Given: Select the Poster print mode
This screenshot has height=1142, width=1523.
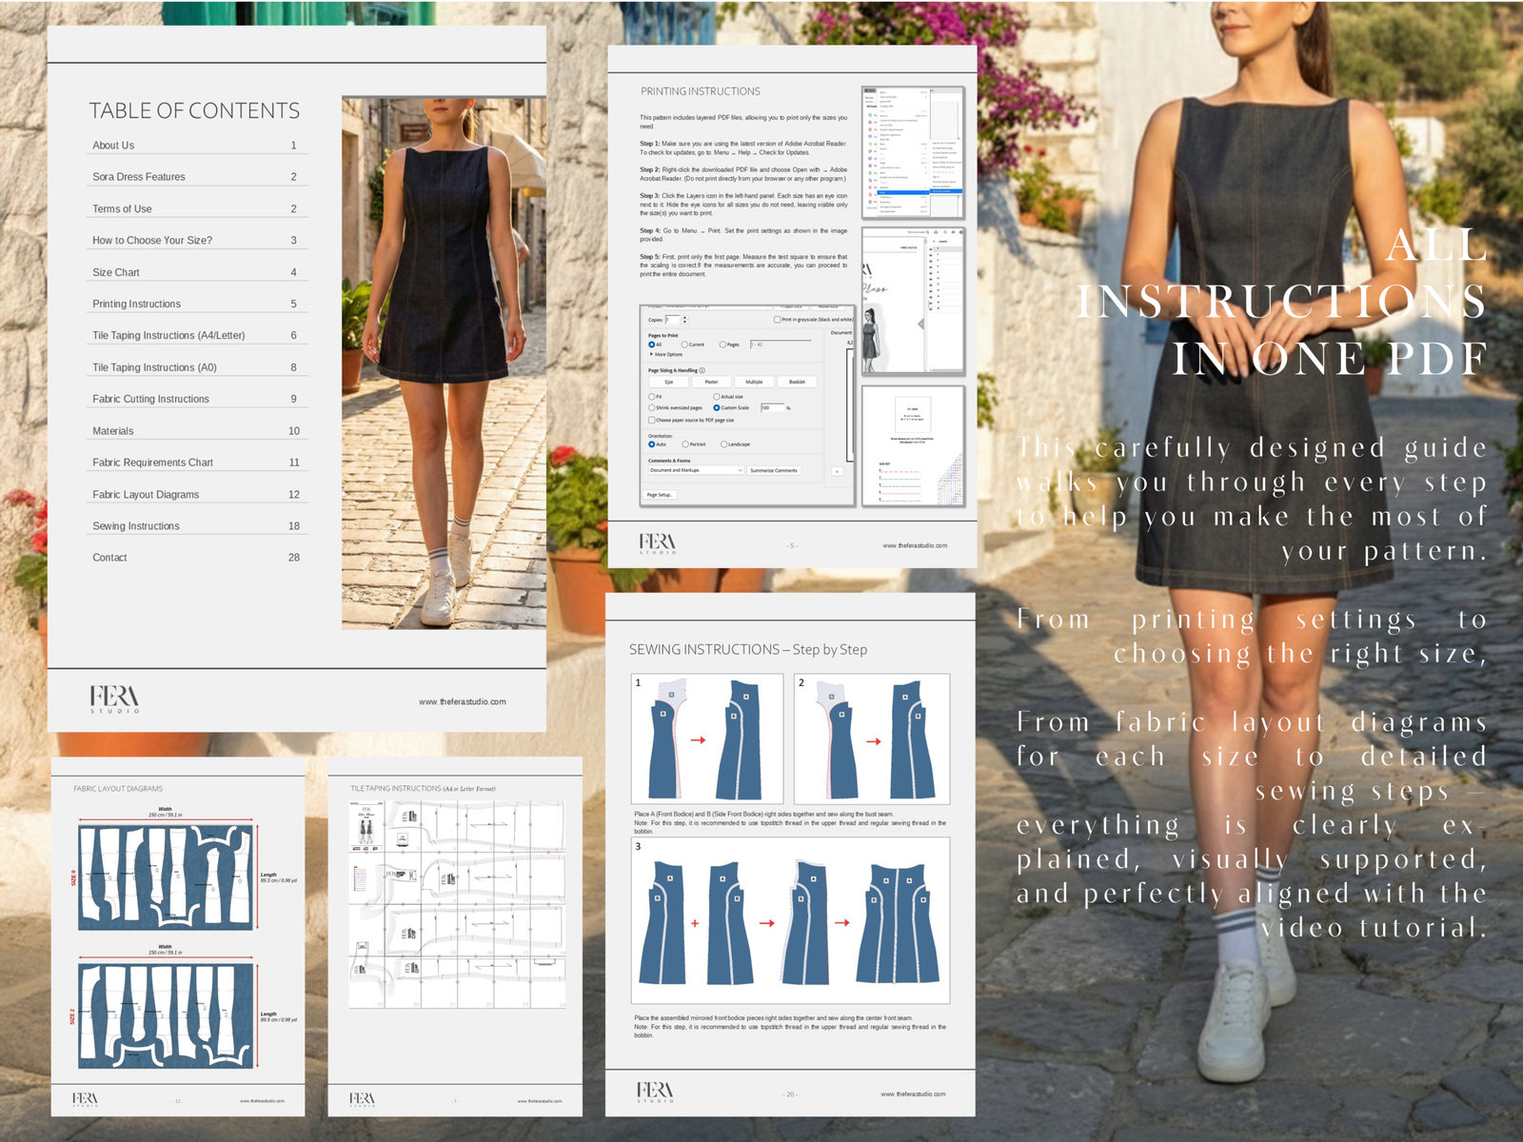Looking at the screenshot, I should (x=711, y=382).
